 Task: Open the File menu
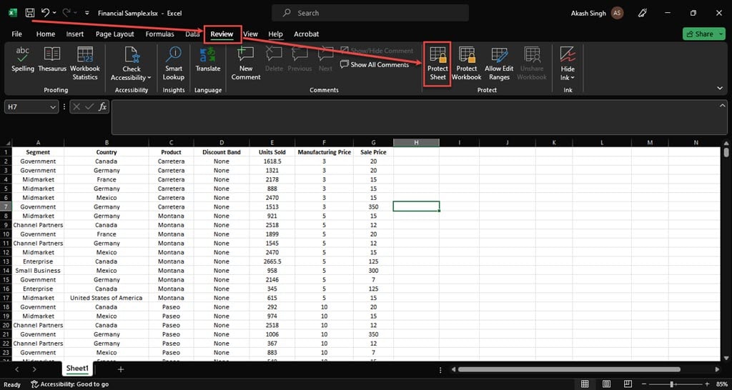17,34
